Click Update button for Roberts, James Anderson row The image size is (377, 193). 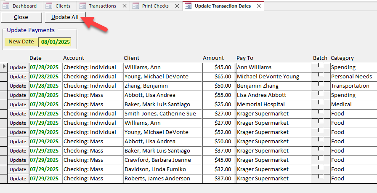18,179
